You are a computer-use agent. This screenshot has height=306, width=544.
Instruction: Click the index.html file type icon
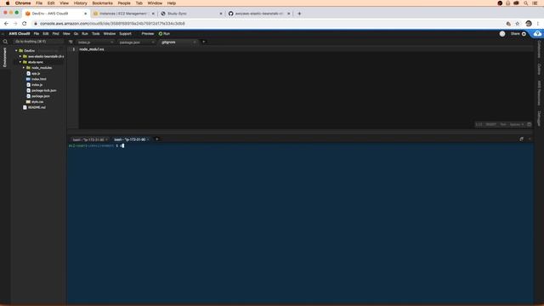(x=28, y=79)
